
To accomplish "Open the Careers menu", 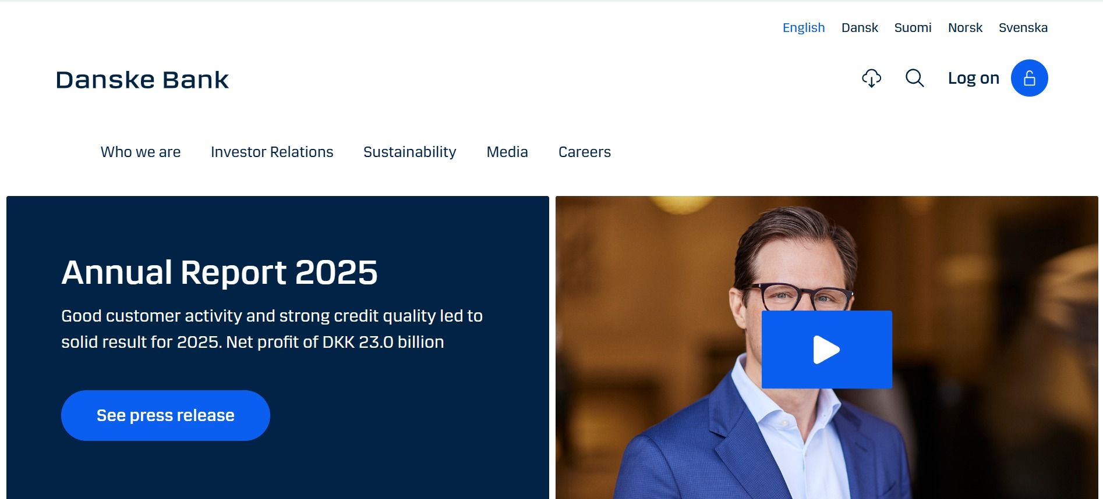I will point(584,152).
